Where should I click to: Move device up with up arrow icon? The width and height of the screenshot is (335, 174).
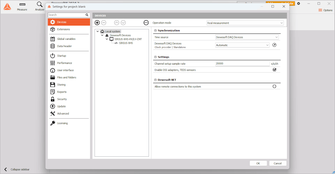pos(117,23)
